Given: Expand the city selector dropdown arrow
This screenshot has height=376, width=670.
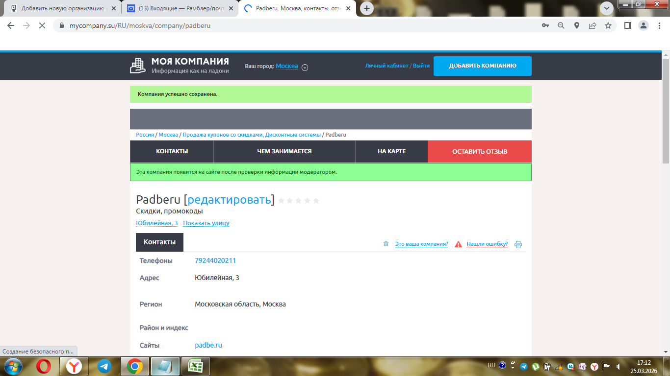Looking at the screenshot, I should tap(305, 68).
